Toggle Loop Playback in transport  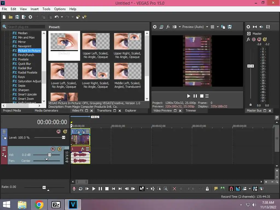[81, 189]
